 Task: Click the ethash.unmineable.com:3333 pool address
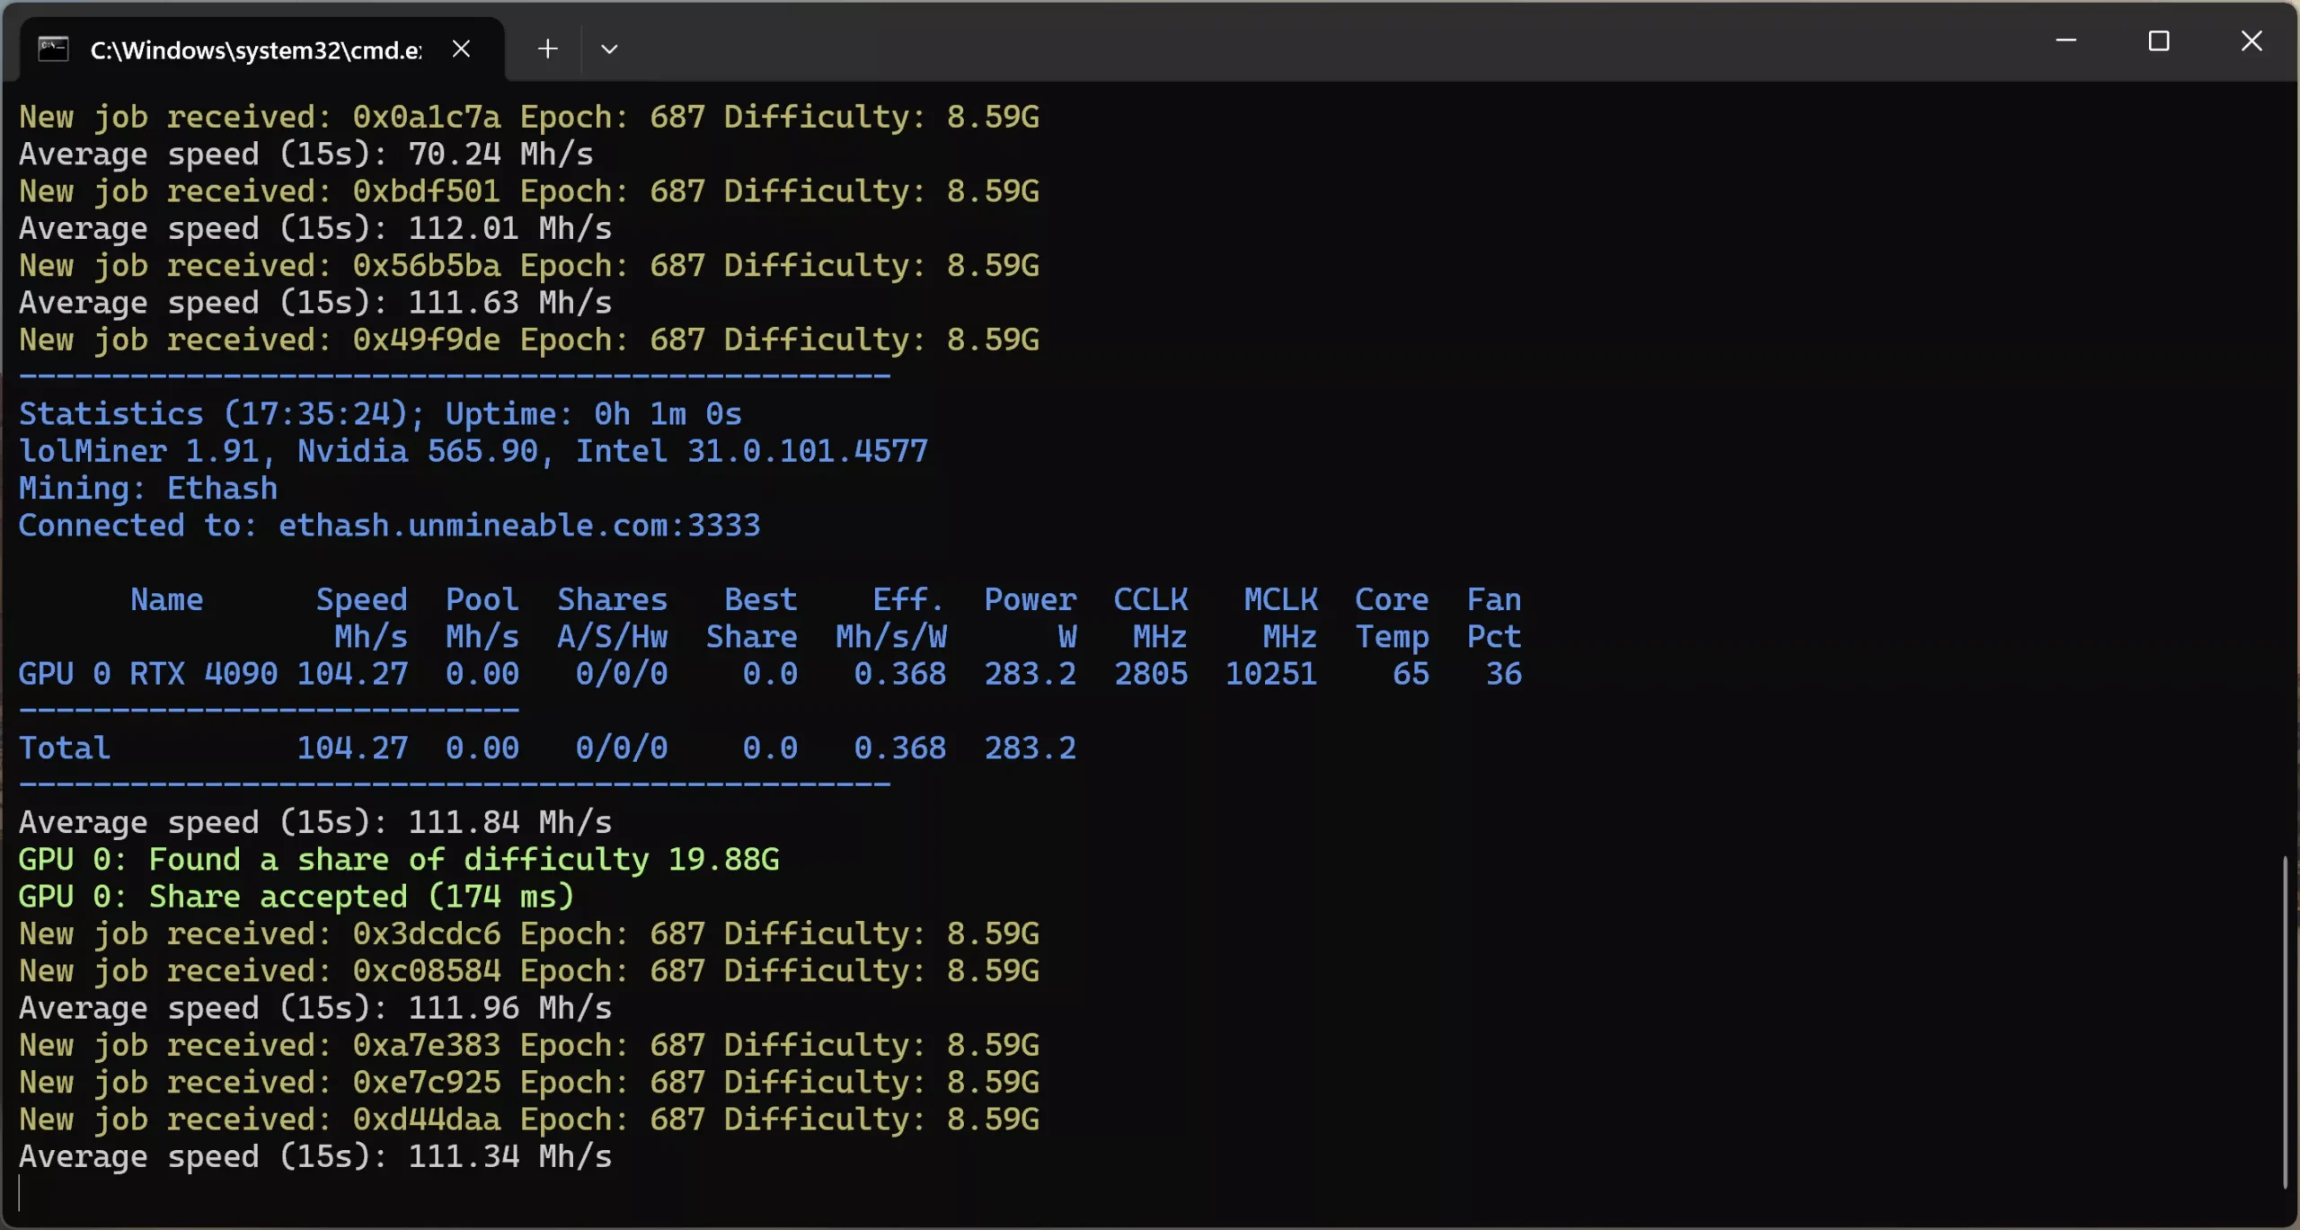tap(518, 526)
